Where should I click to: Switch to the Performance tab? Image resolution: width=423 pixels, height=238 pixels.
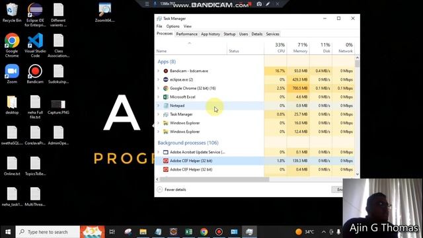(x=186, y=34)
